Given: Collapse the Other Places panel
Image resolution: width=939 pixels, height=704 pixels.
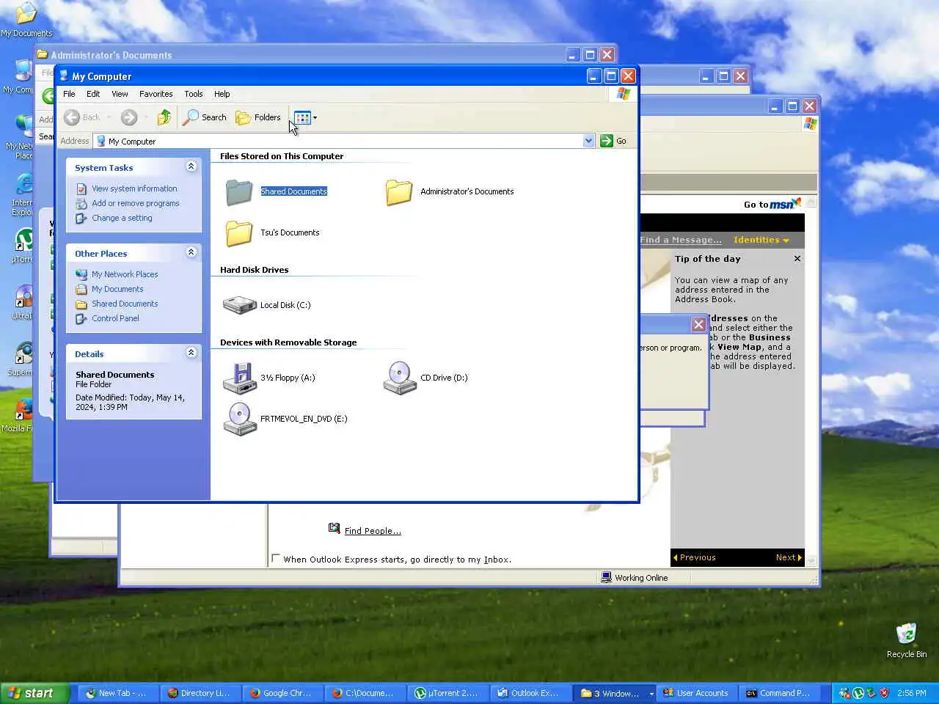Looking at the screenshot, I should [x=191, y=252].
